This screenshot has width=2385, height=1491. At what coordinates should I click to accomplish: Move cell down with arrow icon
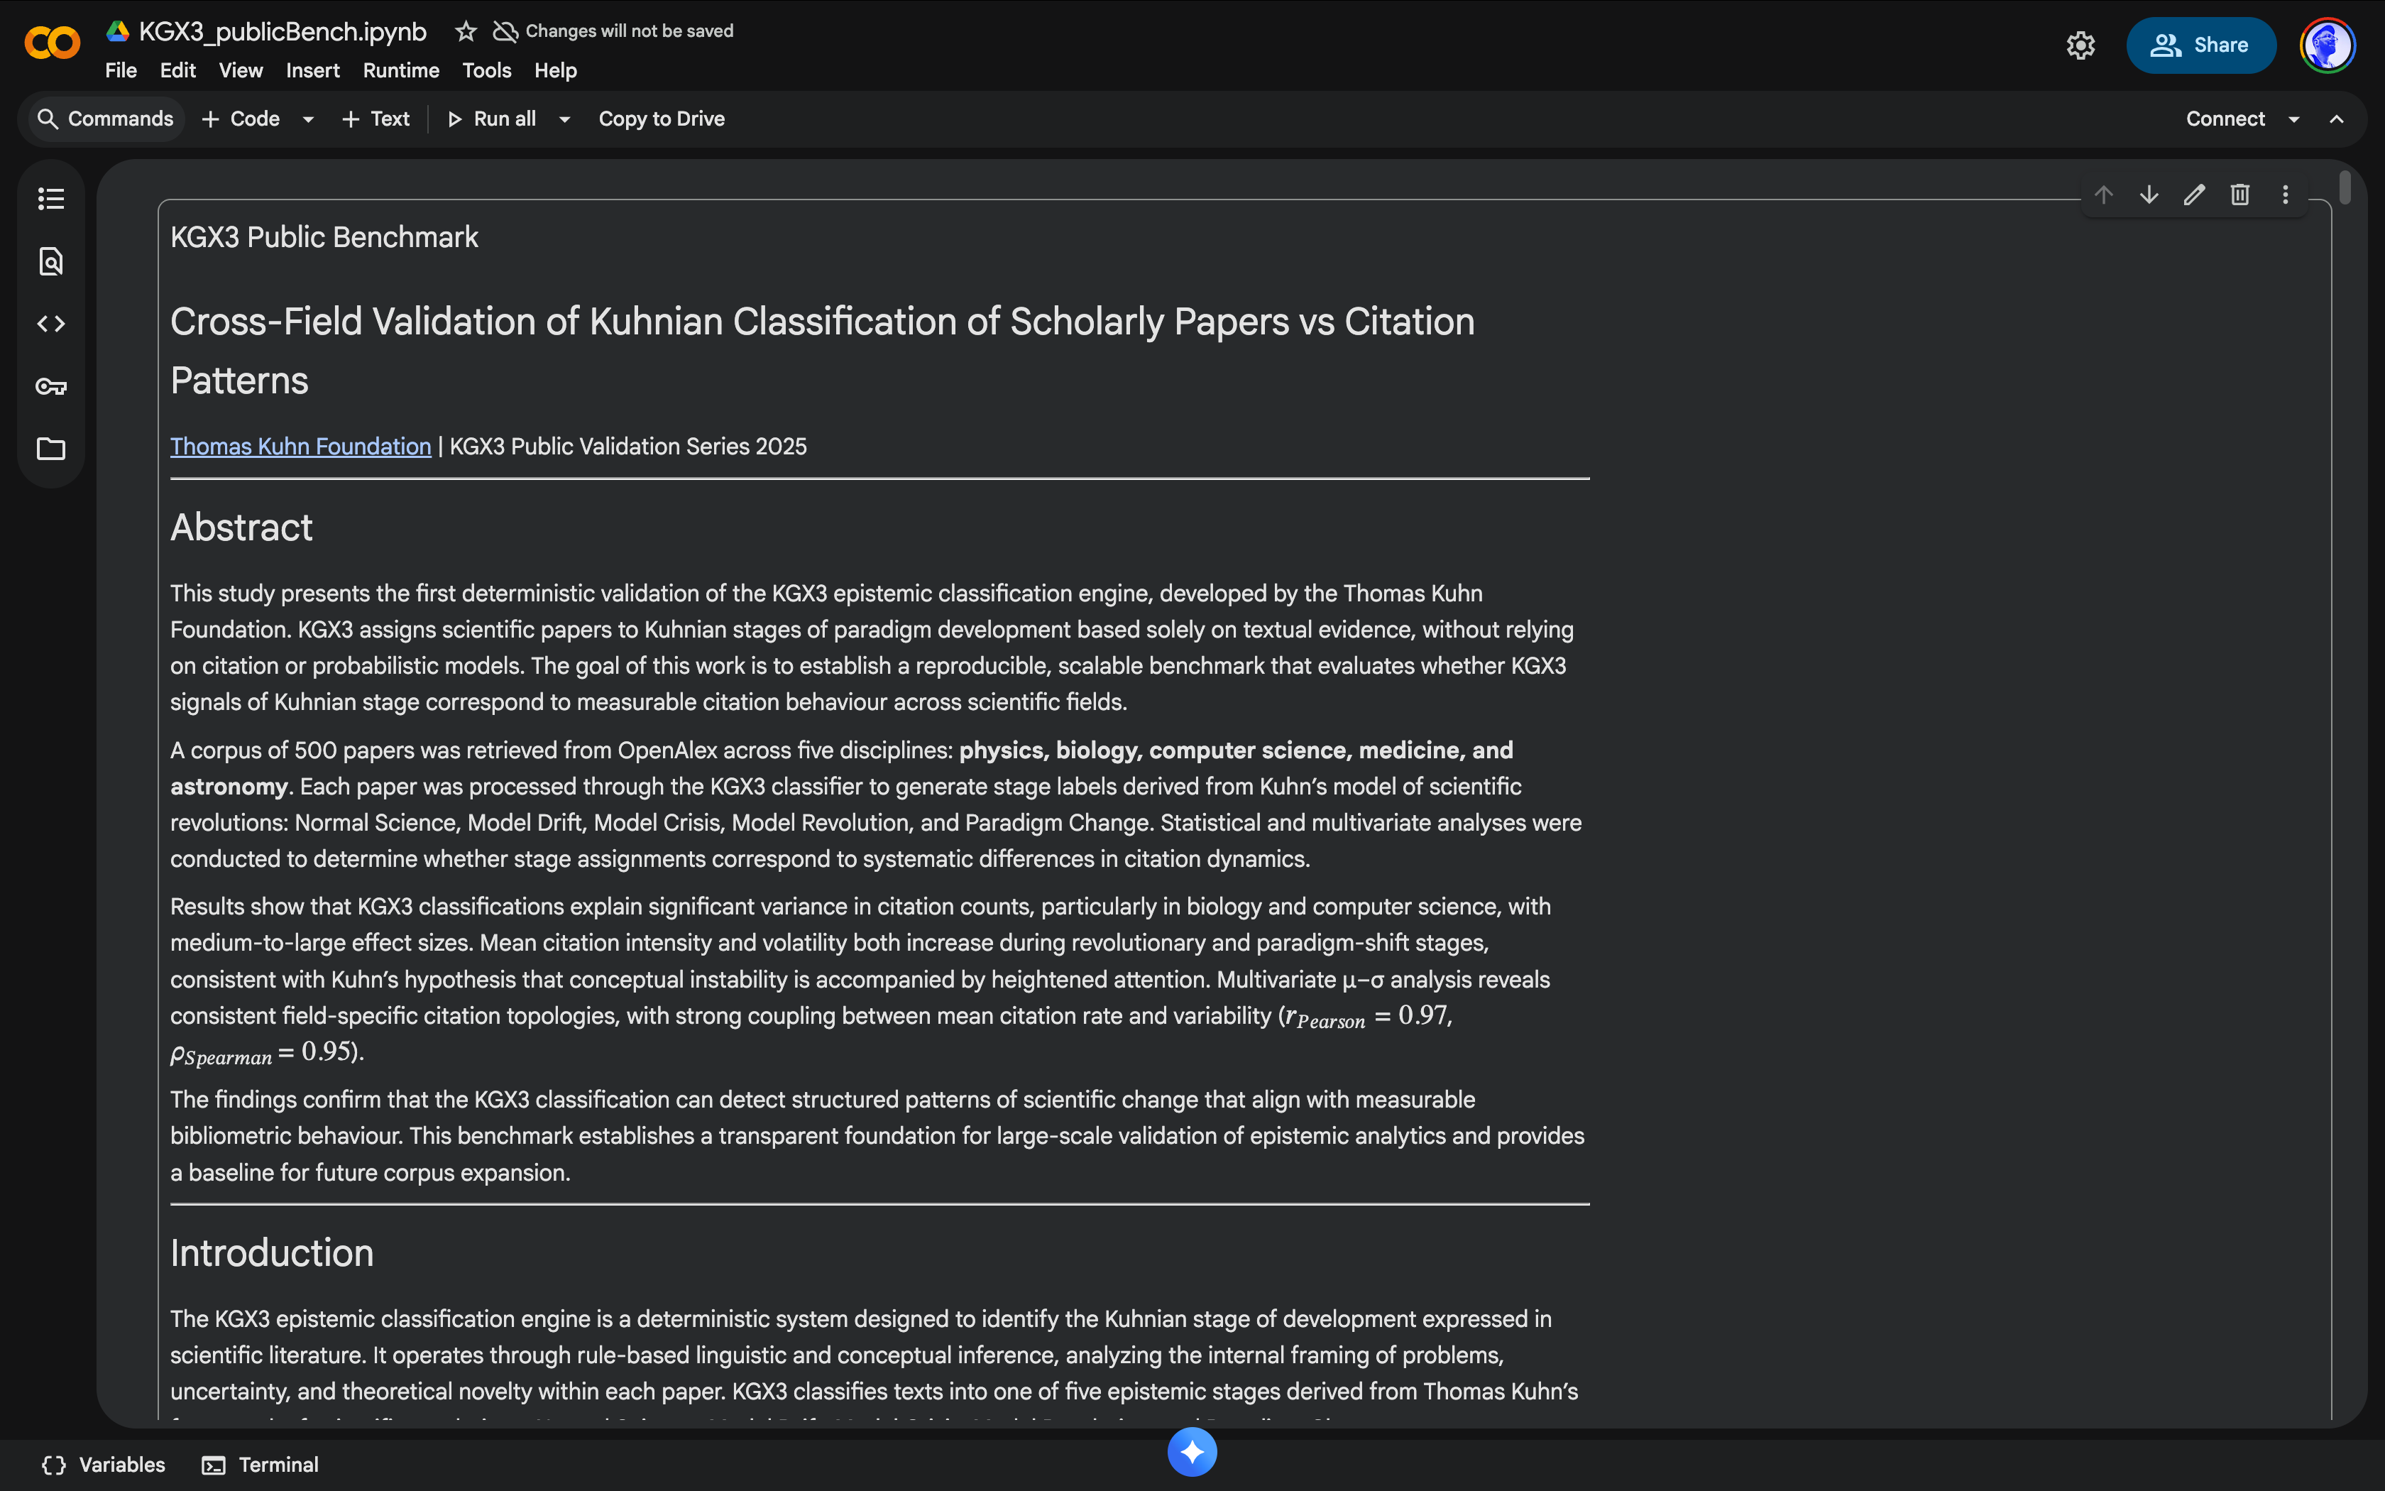[x=2149, y=195]
